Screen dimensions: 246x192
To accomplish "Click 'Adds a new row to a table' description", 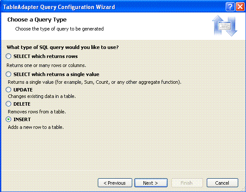I will pos(36,127).
